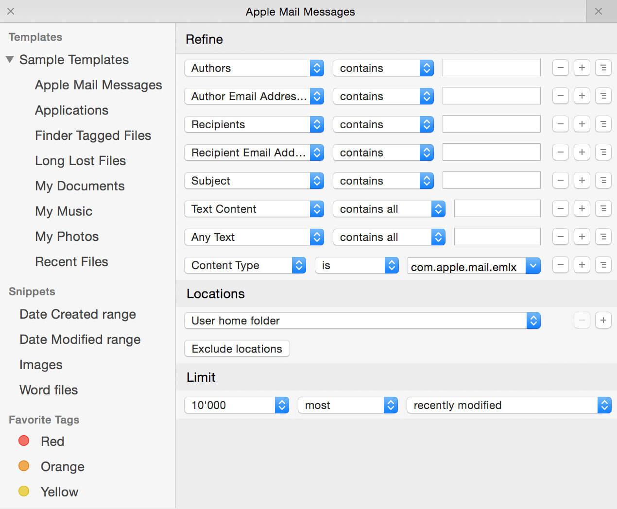The width and height of the screenshot is (617, 509).
Task: Click the Exclude locations button
Action: [x=237, y=348]
